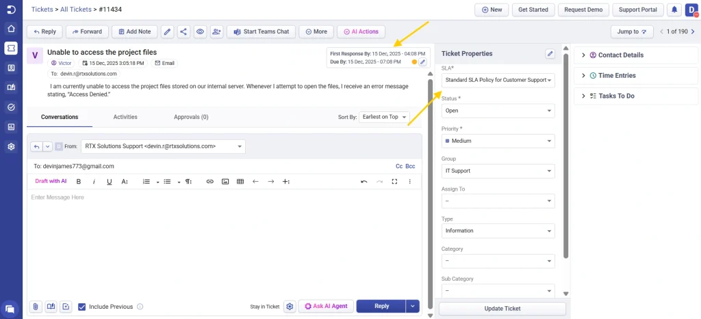Viewport: 701px width, 319px height.
Task: Apply italic formatting in editor
Action: [94, 182]
